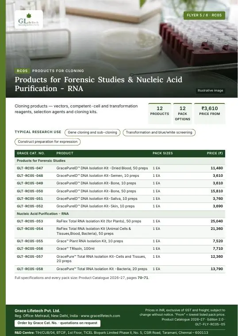Click catalog number GLT-RC05-053
This screenshot has height=336, width=238.
[x=30, y=221]
